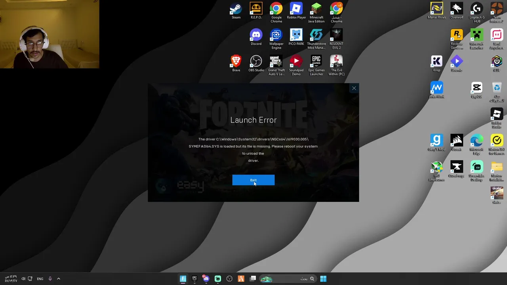Open the OBS Studio desktop shortcut
The height and width of the screenshot is (285, 507).
click(256, 64)
